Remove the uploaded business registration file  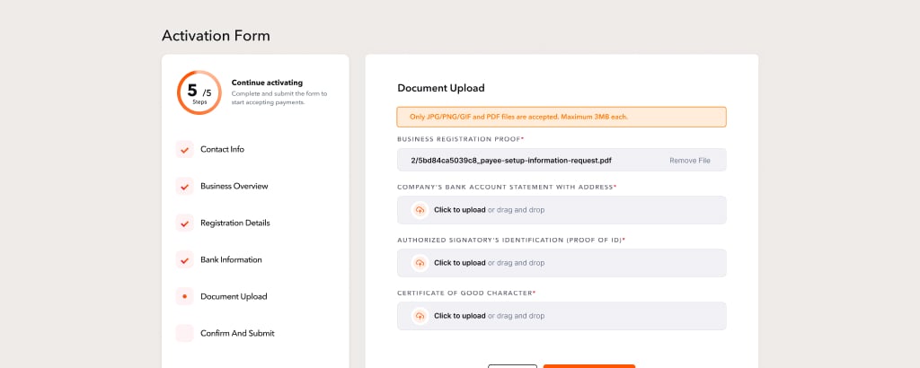point(690,161)
